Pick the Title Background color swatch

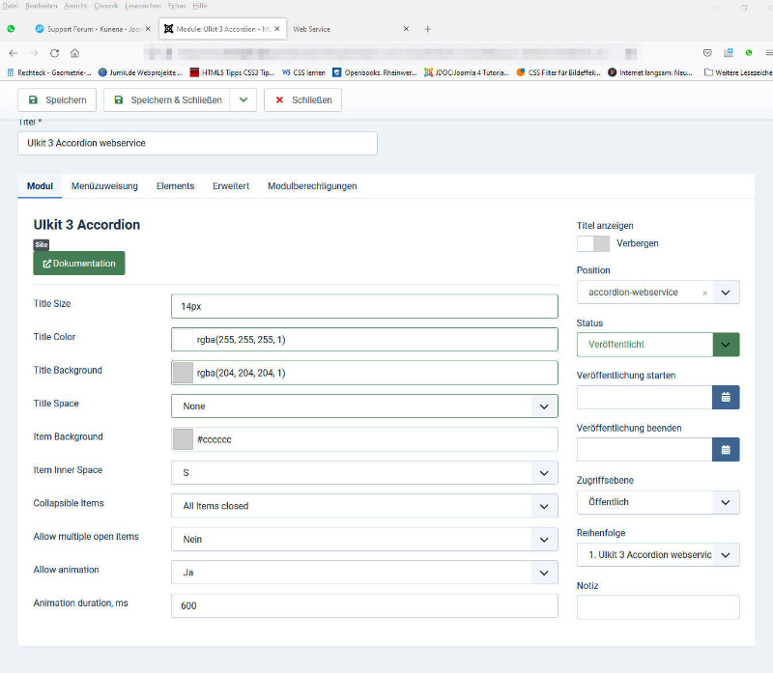[183, 373]
